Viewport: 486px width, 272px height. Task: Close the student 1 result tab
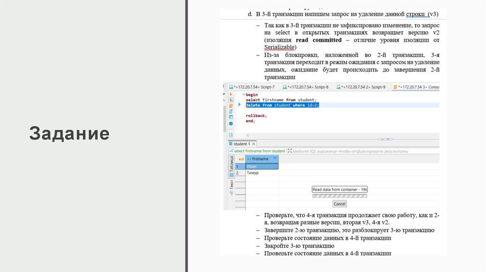point(253,144)
